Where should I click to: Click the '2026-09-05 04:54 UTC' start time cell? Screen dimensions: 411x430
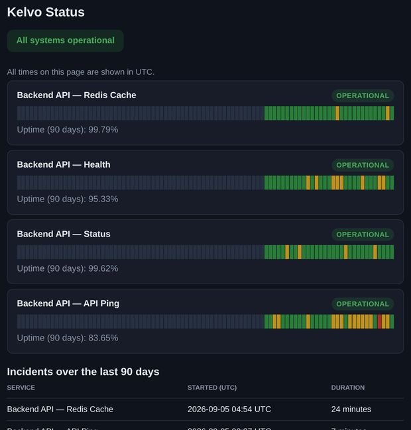click(x=229, y=409)
